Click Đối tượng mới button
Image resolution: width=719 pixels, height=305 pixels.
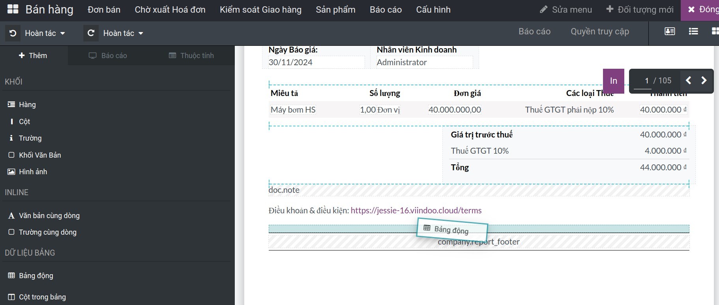click(640, 10)
